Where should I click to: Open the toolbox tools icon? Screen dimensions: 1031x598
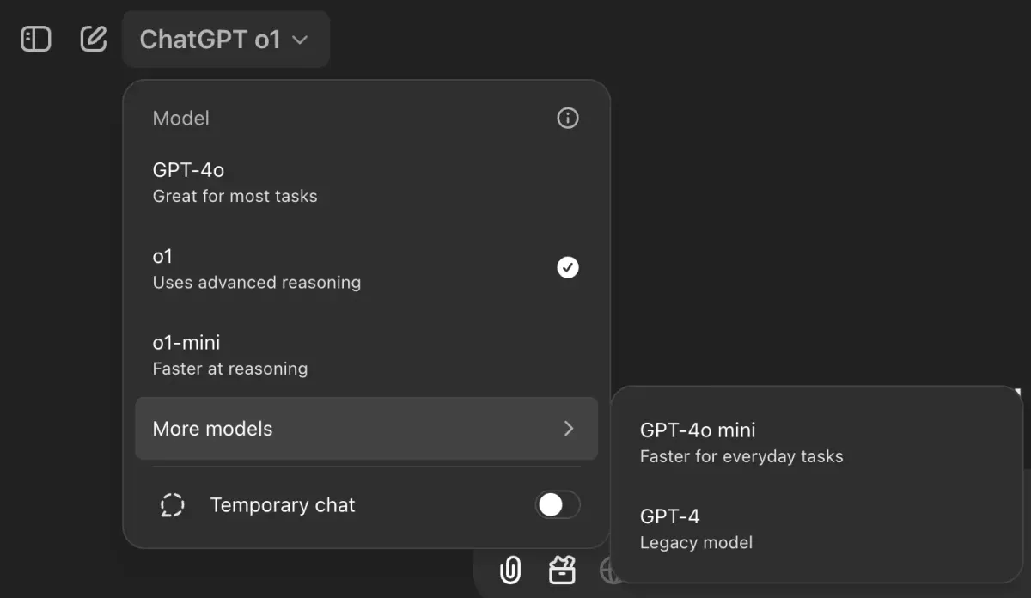click(x=562, y=569)
